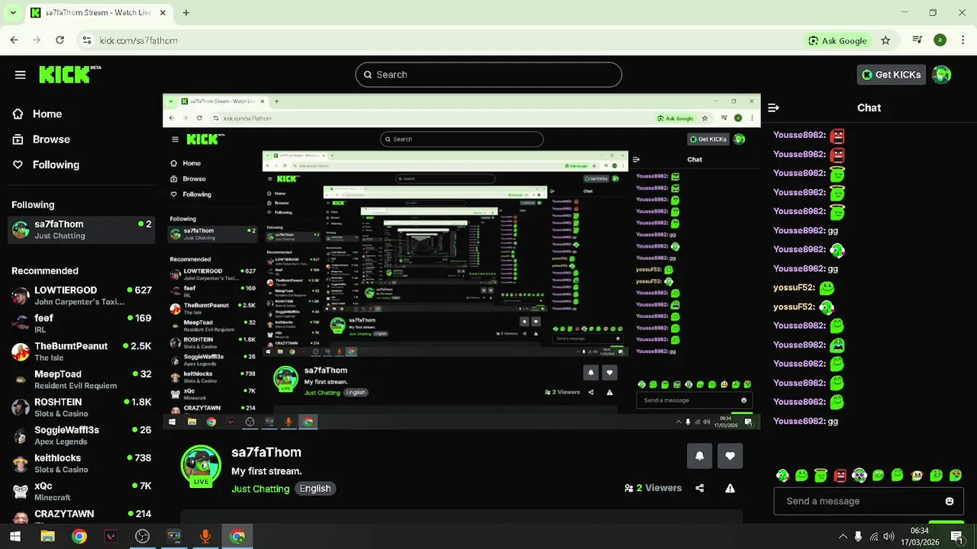Open Chrome media controls icon
The height and width of the screenshot is (549, 977).
point(917,40)
